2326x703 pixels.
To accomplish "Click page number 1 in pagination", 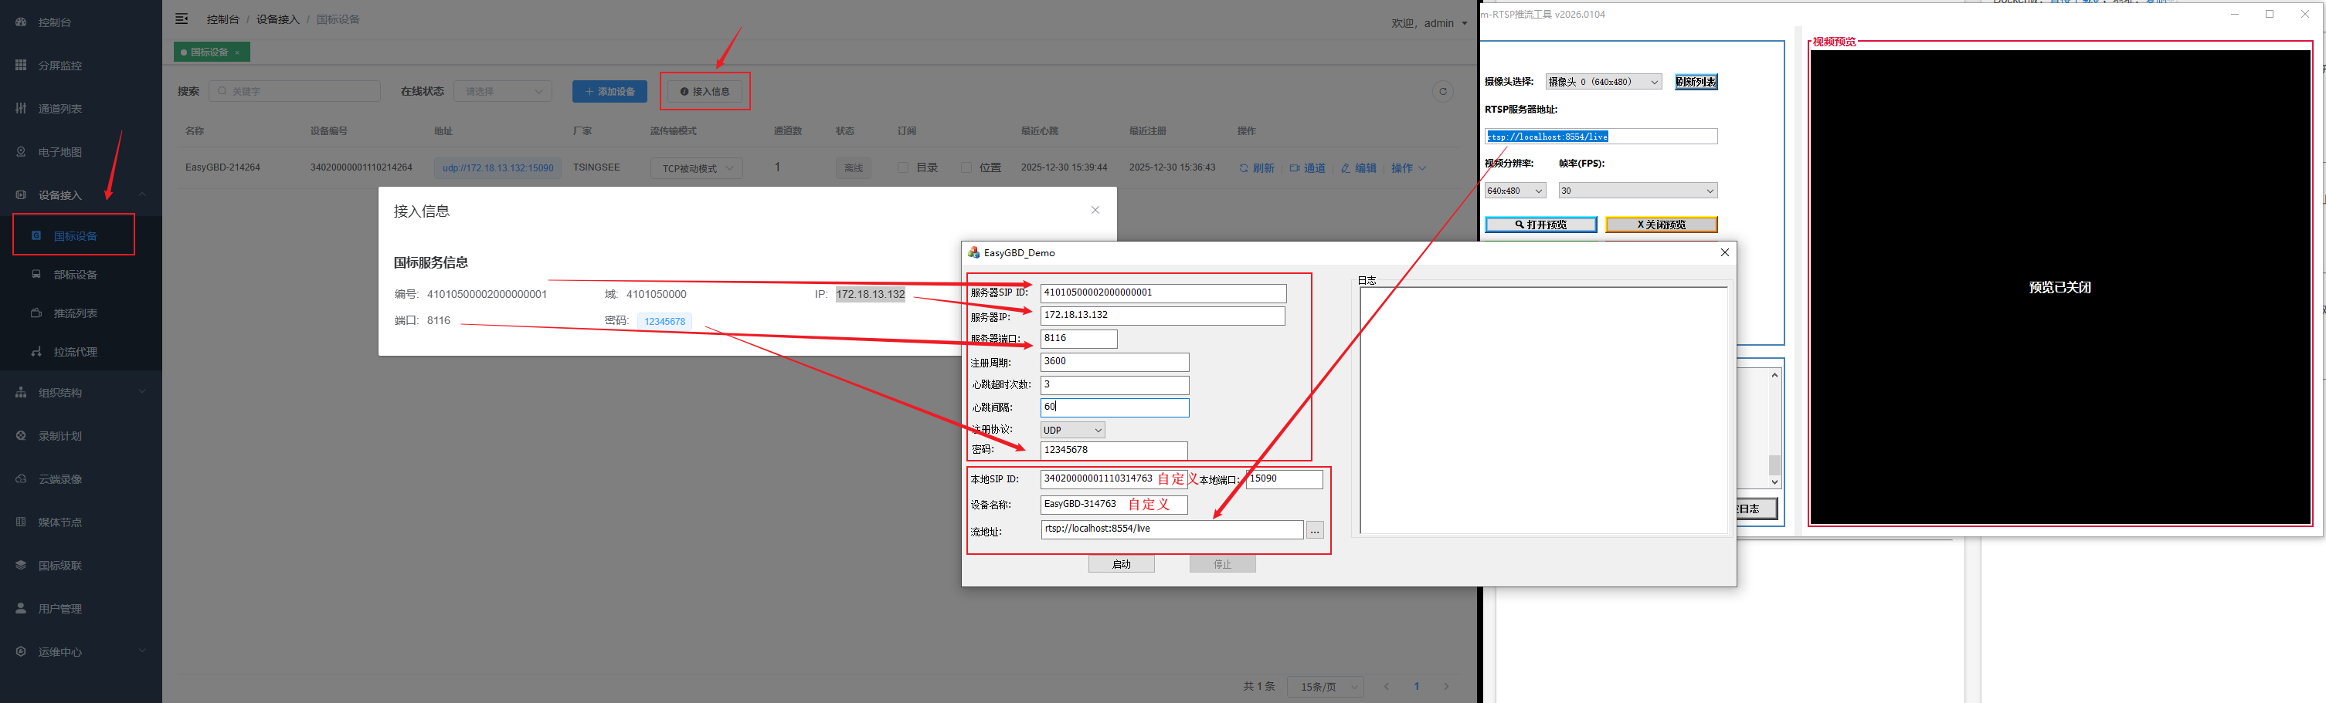I will (1417, 687).
